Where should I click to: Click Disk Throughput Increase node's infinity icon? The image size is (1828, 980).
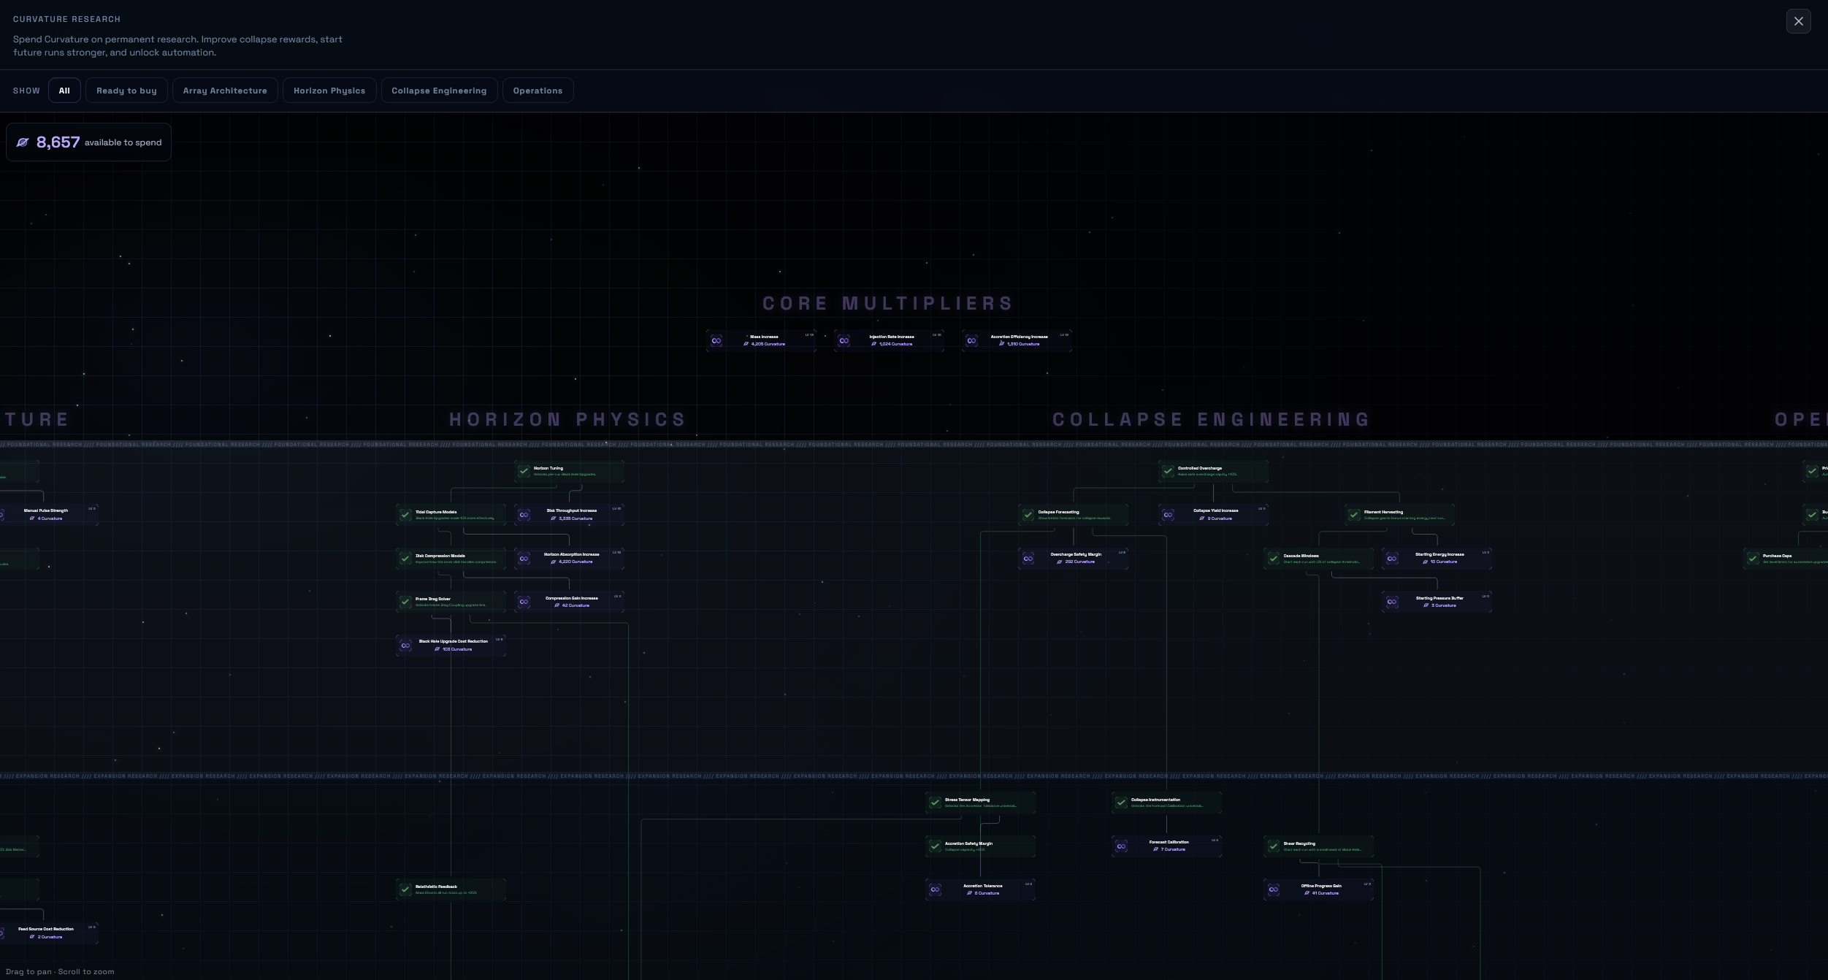524,515
